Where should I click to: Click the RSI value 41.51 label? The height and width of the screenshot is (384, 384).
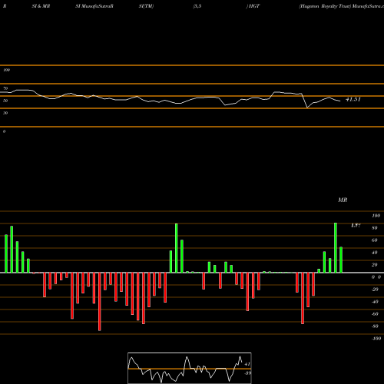(x=353, y=99)
